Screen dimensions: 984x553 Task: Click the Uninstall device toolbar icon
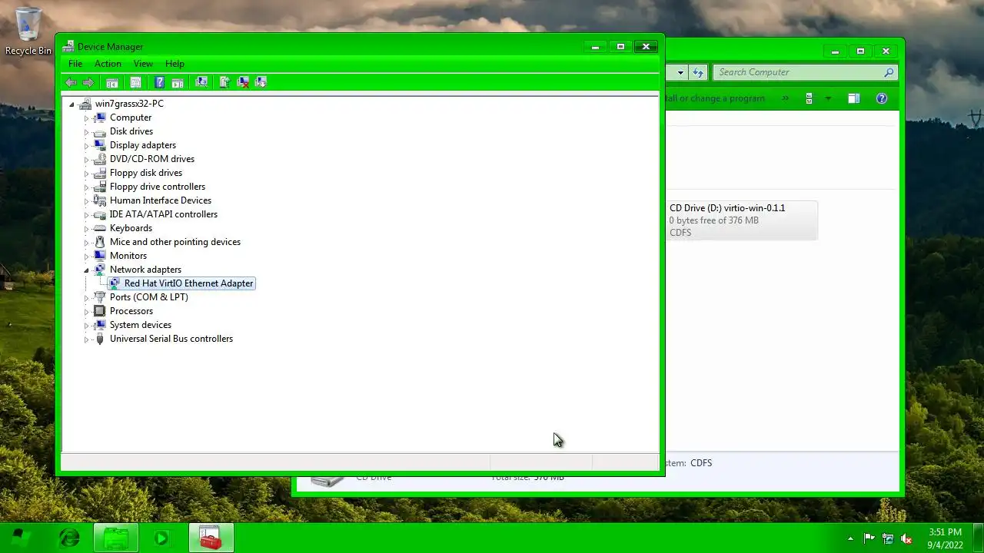click(244, 82)
